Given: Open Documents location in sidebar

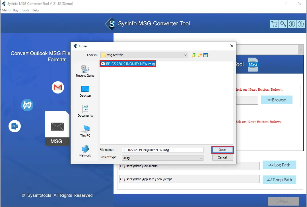Looking at the screenshot, I should point(85,111).
